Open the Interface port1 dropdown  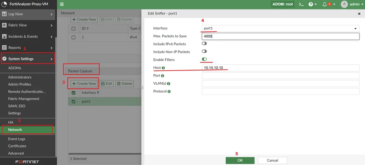point(280,29)
